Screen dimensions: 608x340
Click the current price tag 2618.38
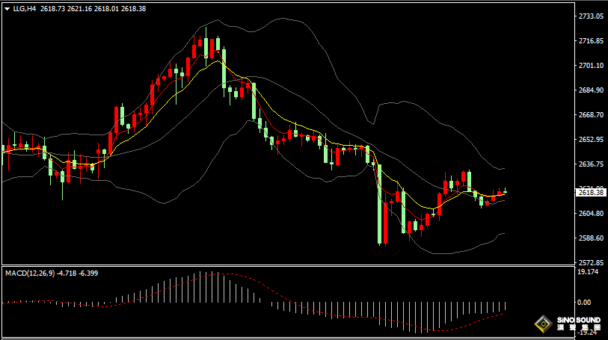pyautogui.click(x=591, y=193)
